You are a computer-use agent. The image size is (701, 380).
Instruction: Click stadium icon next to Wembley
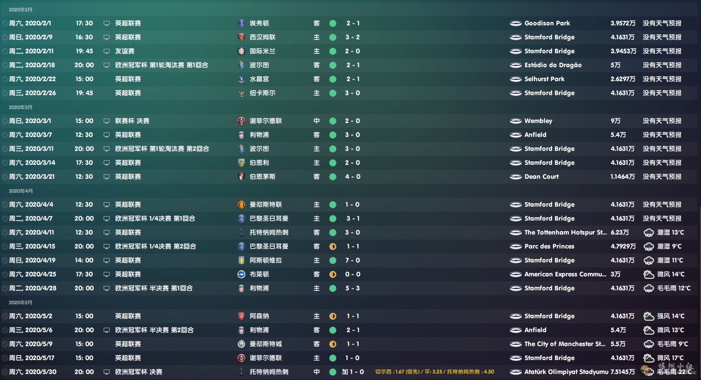point(516,121)
